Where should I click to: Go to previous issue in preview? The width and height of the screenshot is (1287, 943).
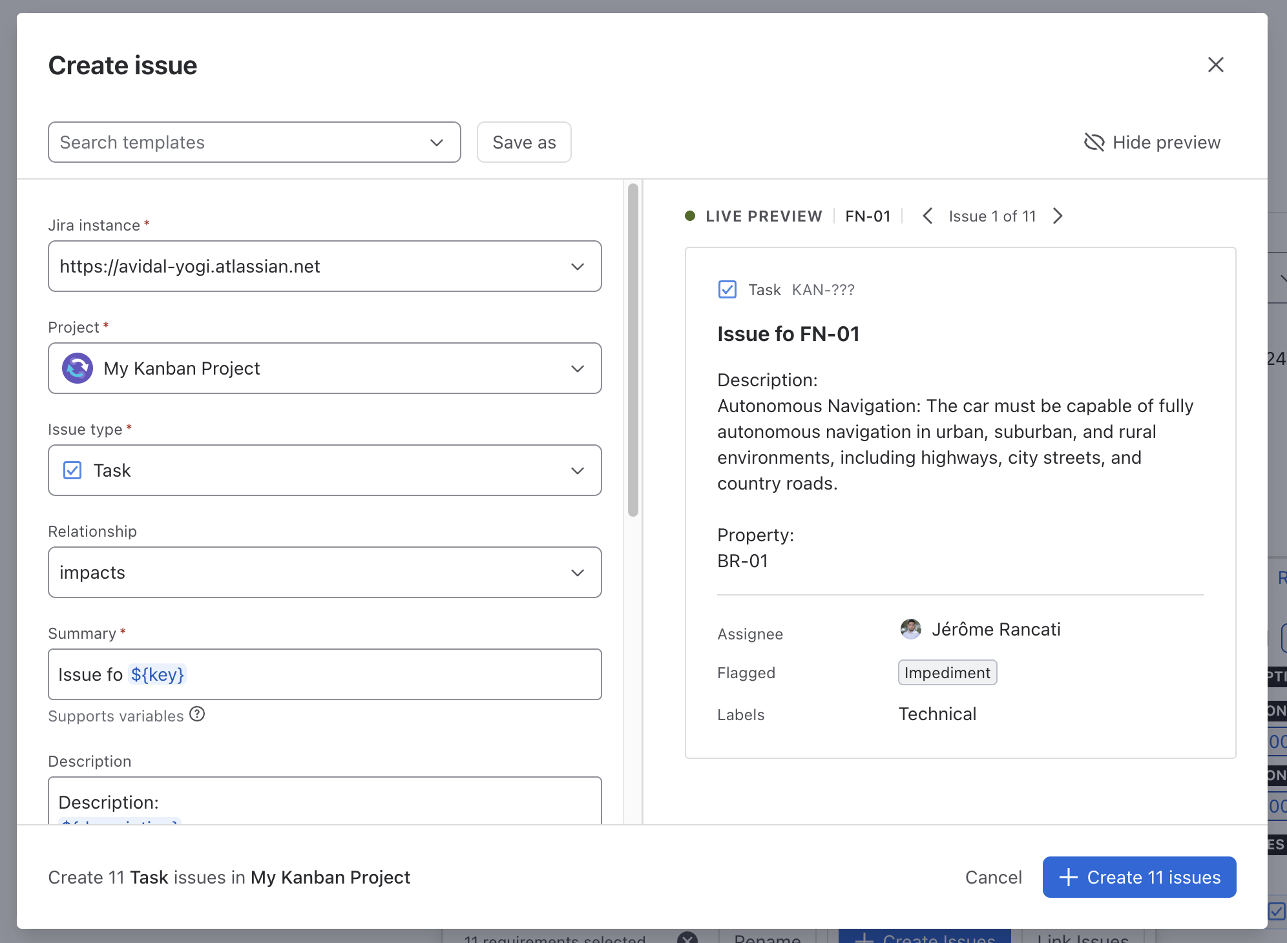927,216
